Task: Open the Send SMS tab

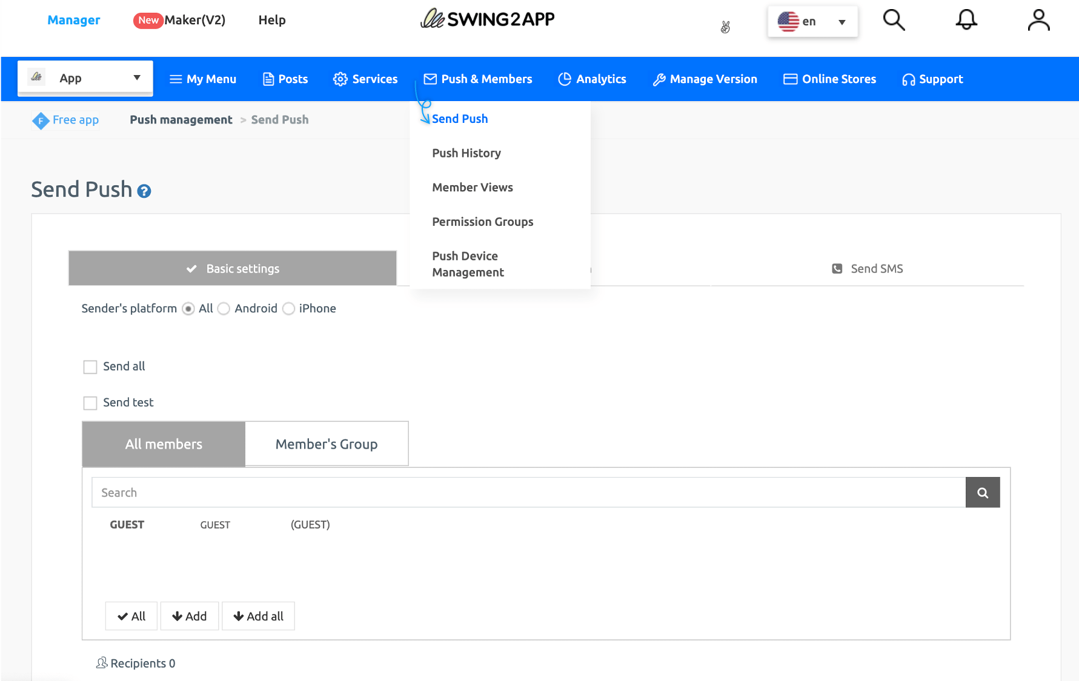Action: coord(868,269)
